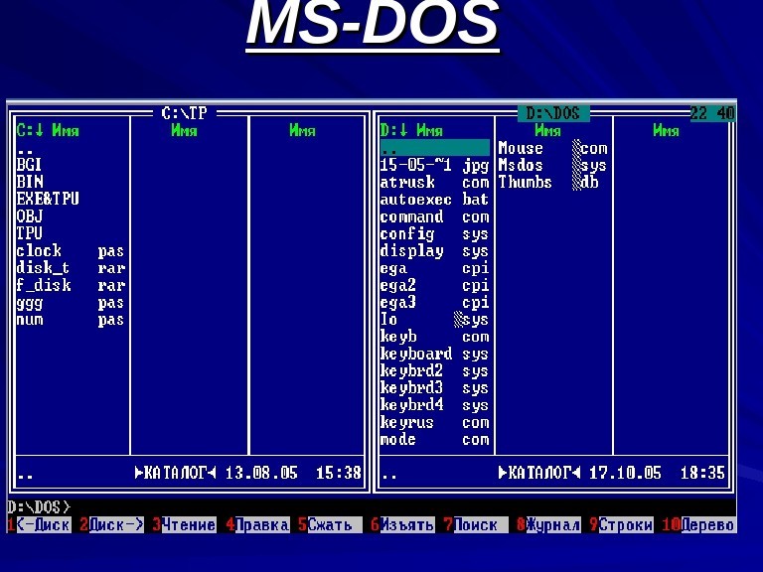Select keybrd4 sys file
763x572 pixels.
point(434,405)
